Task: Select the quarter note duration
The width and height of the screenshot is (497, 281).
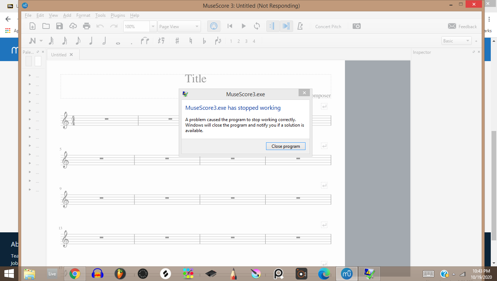Action: pos(91,41)
